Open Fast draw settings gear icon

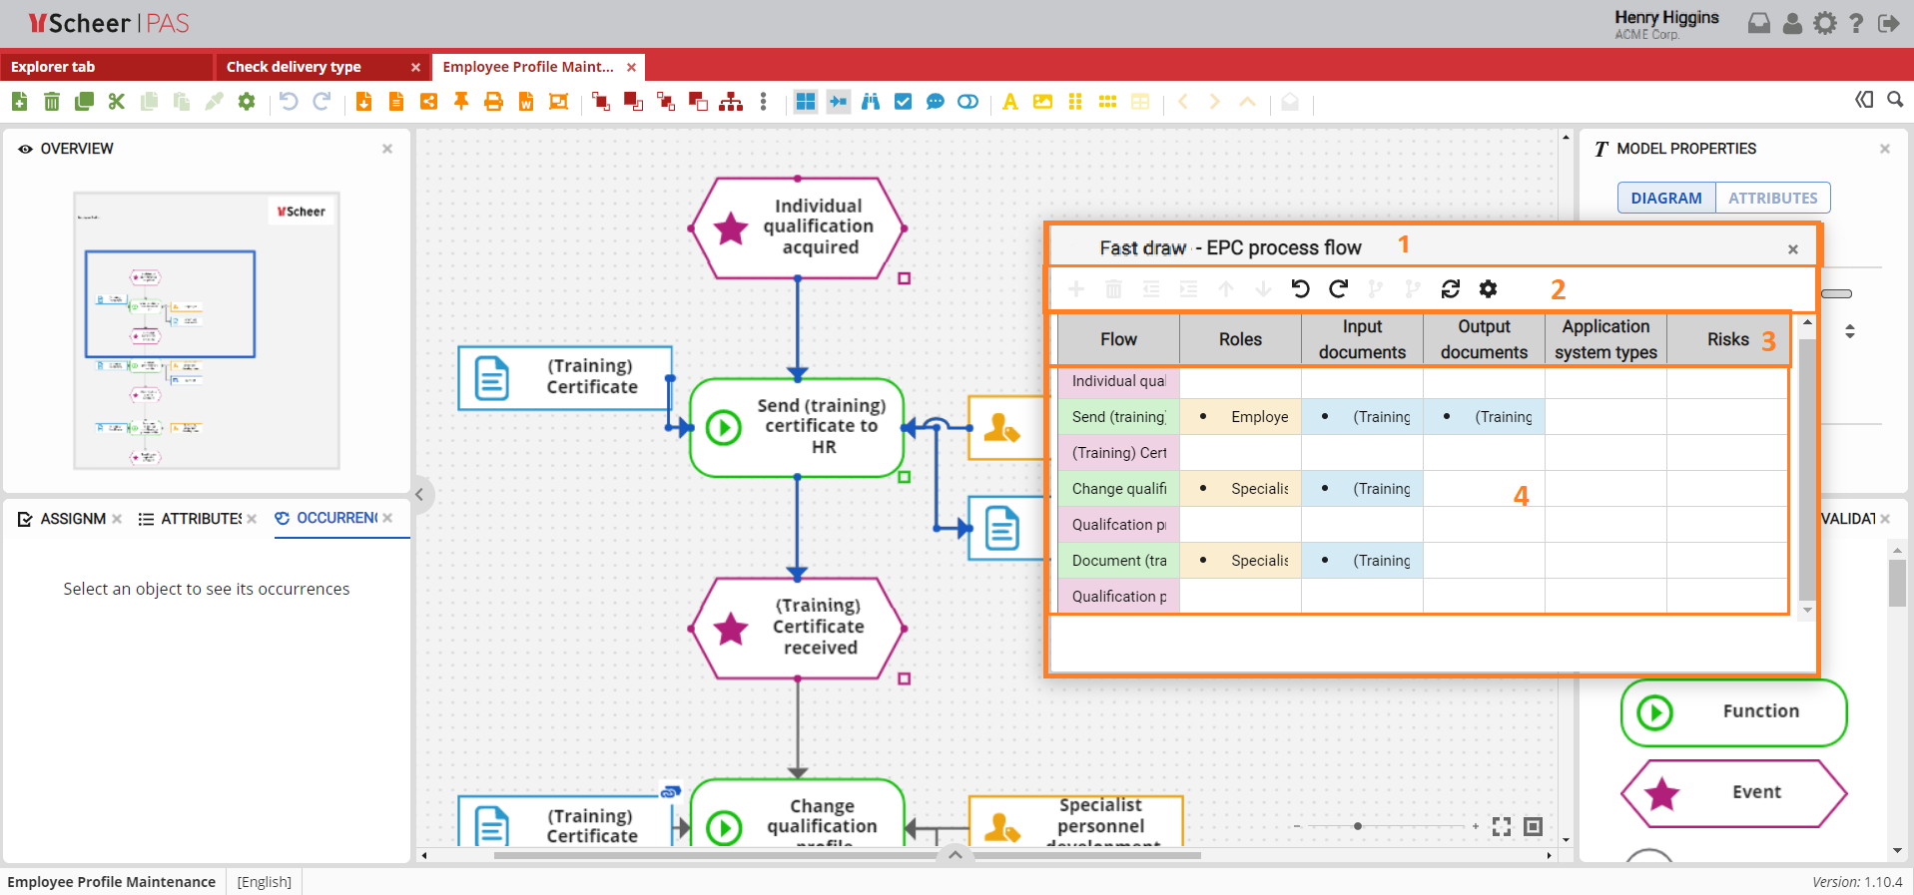click(x=1488, y=289)
